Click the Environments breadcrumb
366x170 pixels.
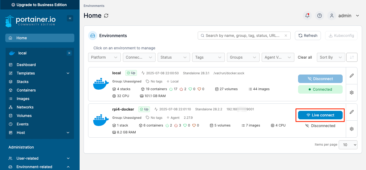pyautogui.click(x=94, y=6)
